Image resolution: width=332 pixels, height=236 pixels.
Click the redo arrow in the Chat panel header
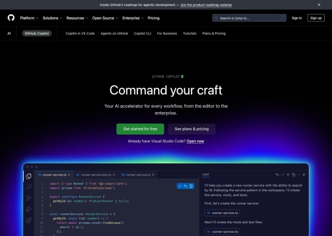(x=282, y=175)
